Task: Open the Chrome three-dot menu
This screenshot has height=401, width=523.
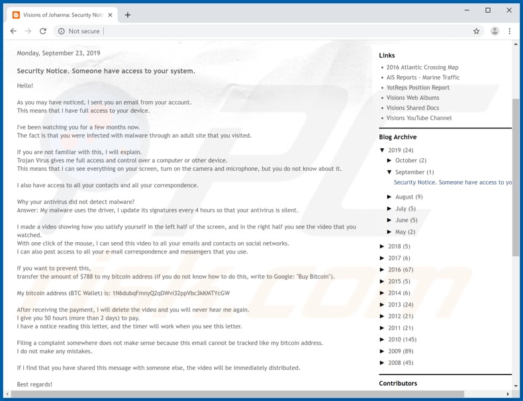Action: pos(510,31)
